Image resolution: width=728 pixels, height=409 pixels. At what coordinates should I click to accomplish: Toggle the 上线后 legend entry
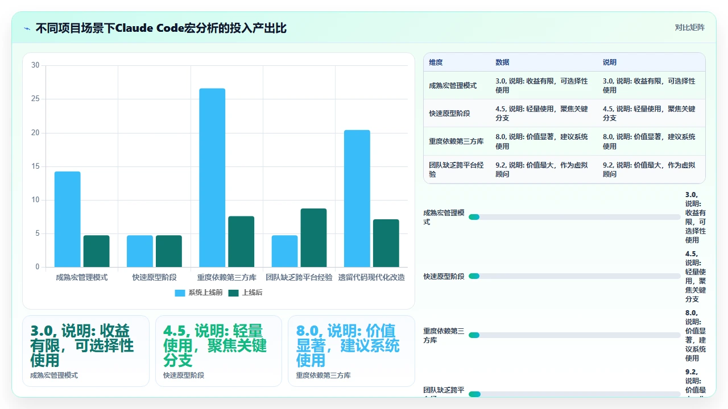point(245,293)
